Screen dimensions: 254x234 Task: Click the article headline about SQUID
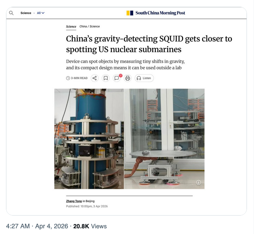click(149, 44)
